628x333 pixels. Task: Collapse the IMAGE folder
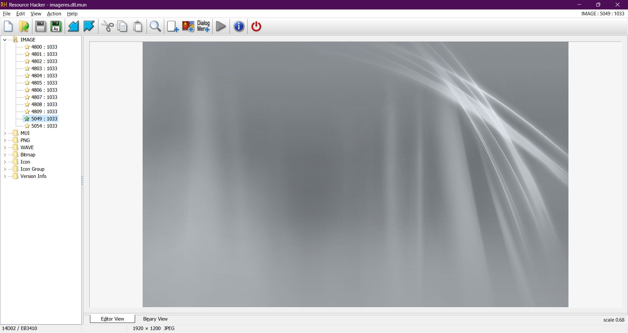(5, 40)
